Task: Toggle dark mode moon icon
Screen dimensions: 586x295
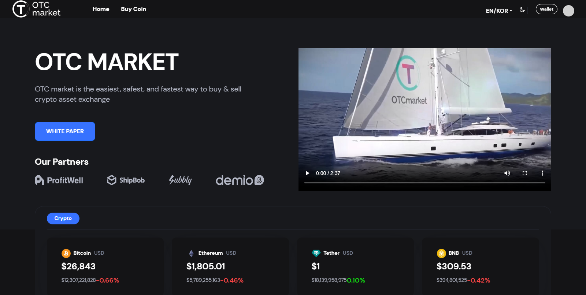Action: 522,10
